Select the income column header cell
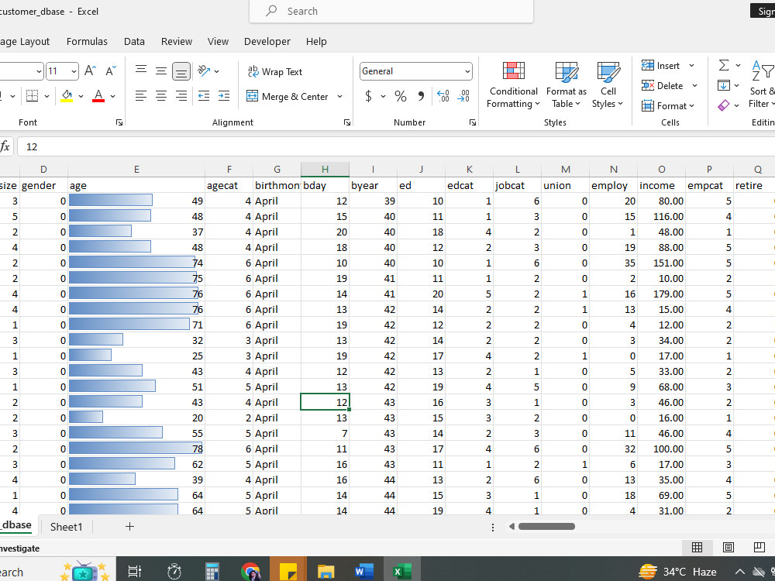Screen dimensions: 775x581 click(x=661, y=185)
